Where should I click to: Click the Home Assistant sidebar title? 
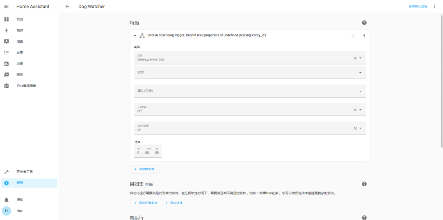(x=33, y=7)
